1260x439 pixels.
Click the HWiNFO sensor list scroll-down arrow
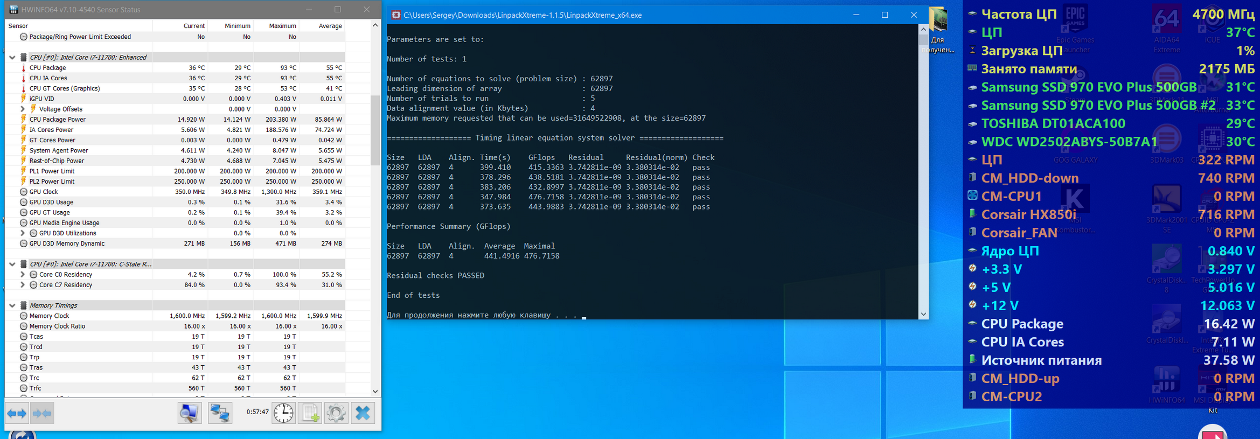tap(375, 392)
